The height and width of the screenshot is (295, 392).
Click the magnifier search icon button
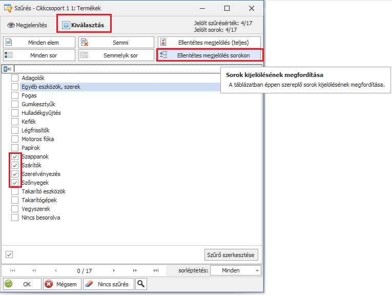pos(141,284)
